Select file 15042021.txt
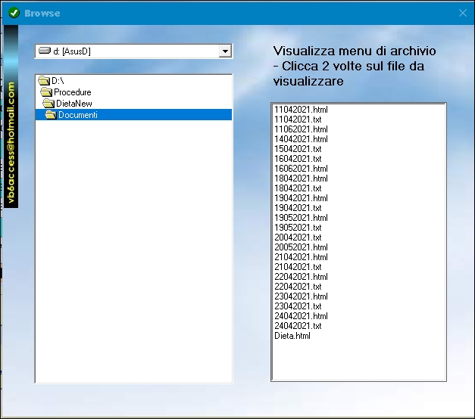The width and height of the screenshot is (475, 419). point(298,149)
